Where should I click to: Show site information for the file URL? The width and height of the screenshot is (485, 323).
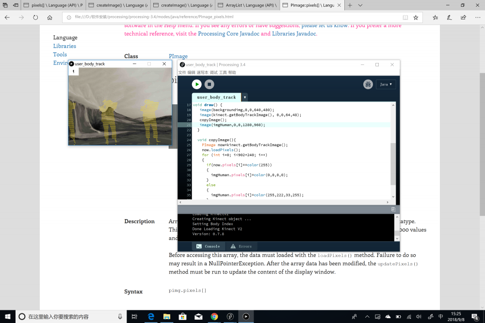69,17
